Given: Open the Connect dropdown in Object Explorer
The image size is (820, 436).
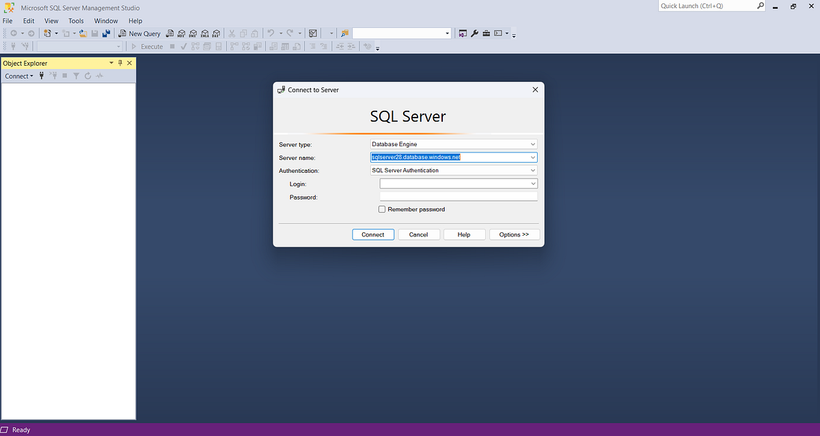Looking at the screenshot, I should (19, 76).
